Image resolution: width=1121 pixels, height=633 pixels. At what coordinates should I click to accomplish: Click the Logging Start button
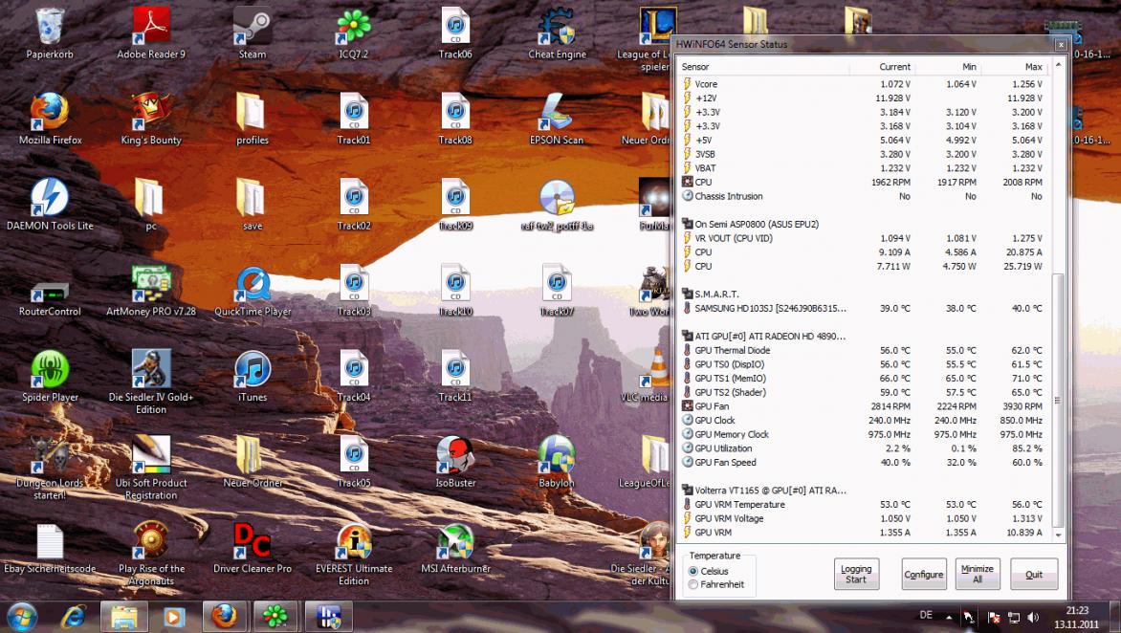pos(856,574)
